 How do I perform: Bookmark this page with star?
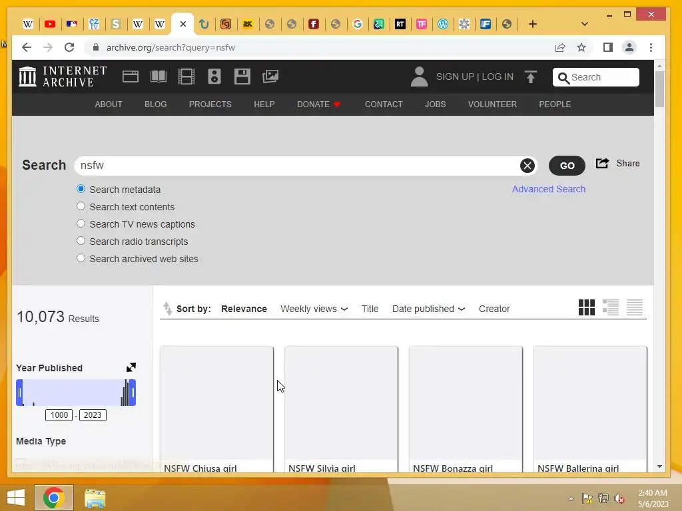click(x=581, y=47)
